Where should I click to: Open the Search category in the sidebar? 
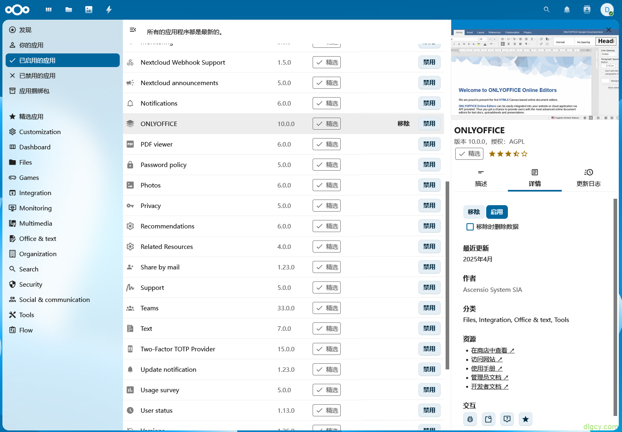[x=63, y=269]
